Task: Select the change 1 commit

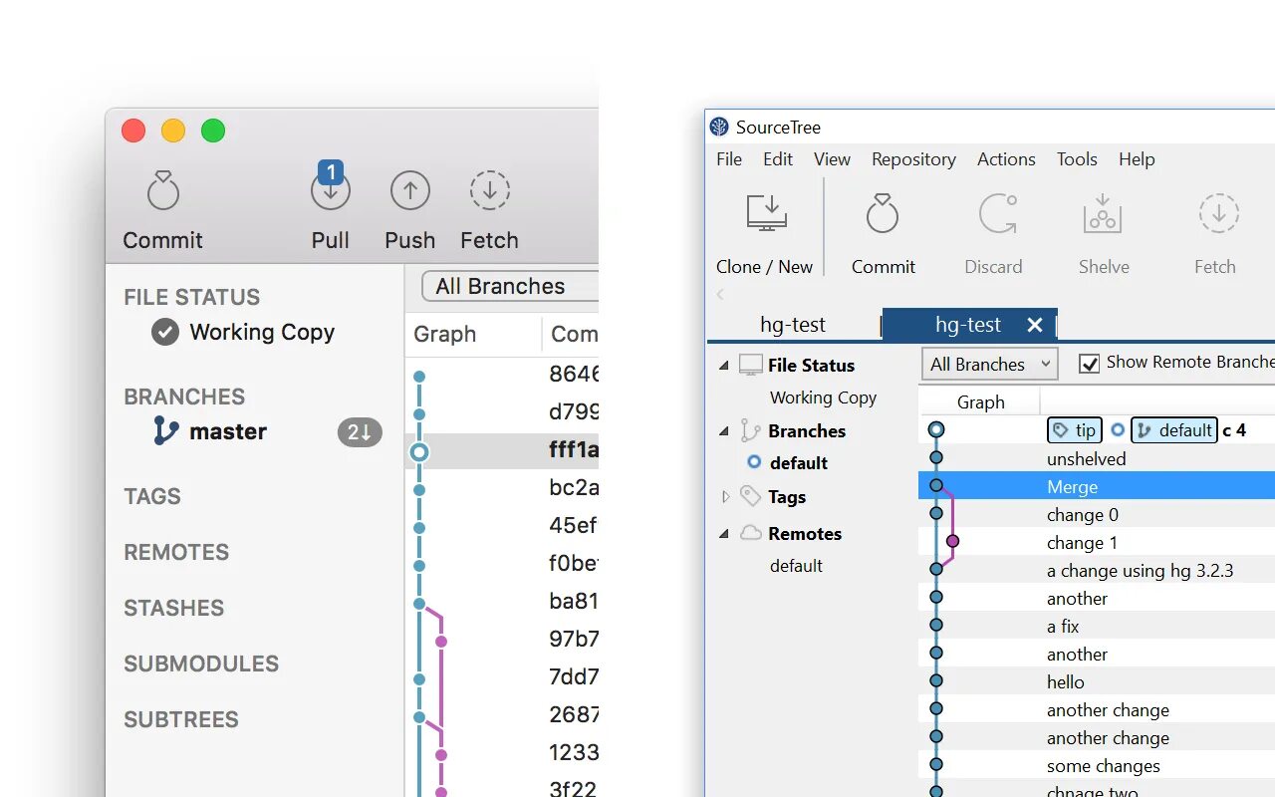Action: (x=1097, y=543)
